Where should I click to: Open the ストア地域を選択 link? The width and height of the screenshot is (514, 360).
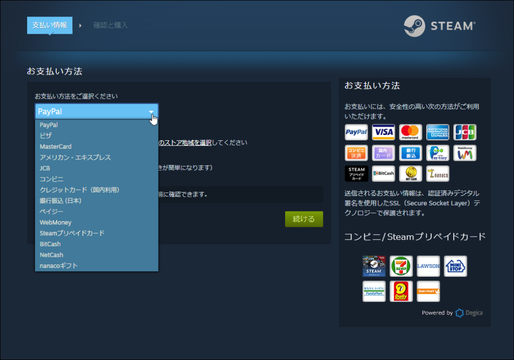pos(185,142)
